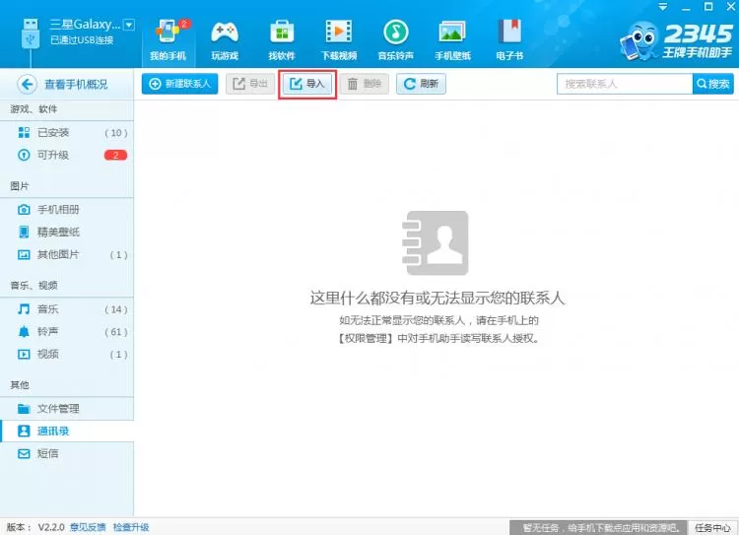This screenshot has height=535, width=739.
Task: Open the 手机壁纸 wallpaper icon
Action: point(452,33)
